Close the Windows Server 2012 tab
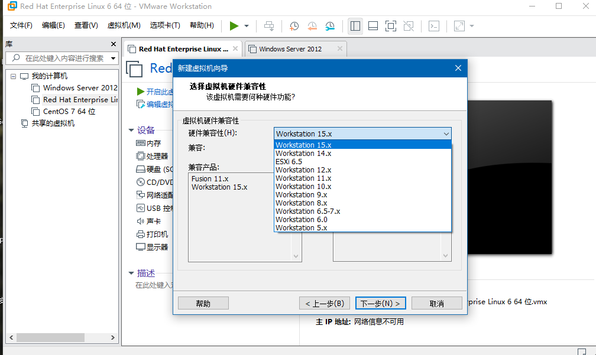 click(x=340, y=48)
